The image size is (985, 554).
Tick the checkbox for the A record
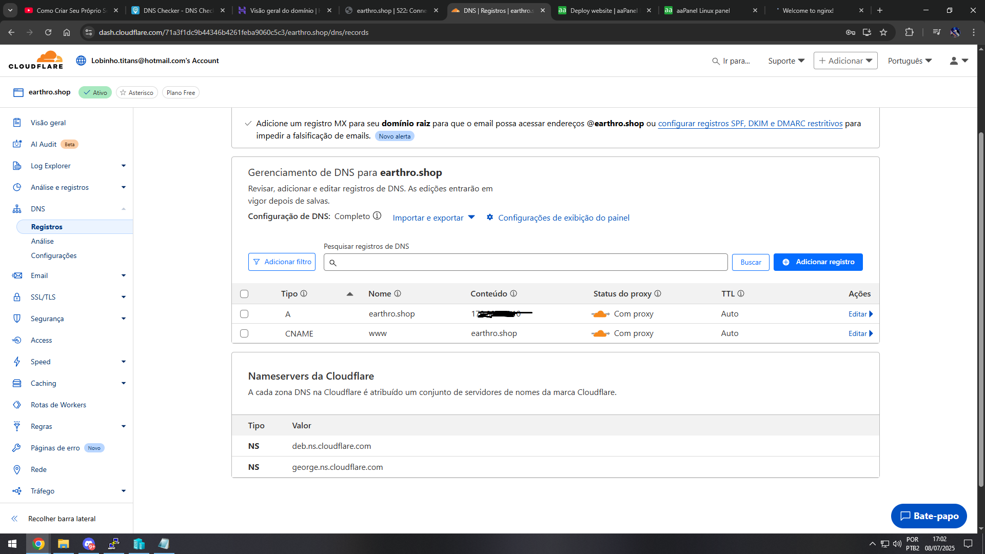pyautogui.click(x=244, y=314)
